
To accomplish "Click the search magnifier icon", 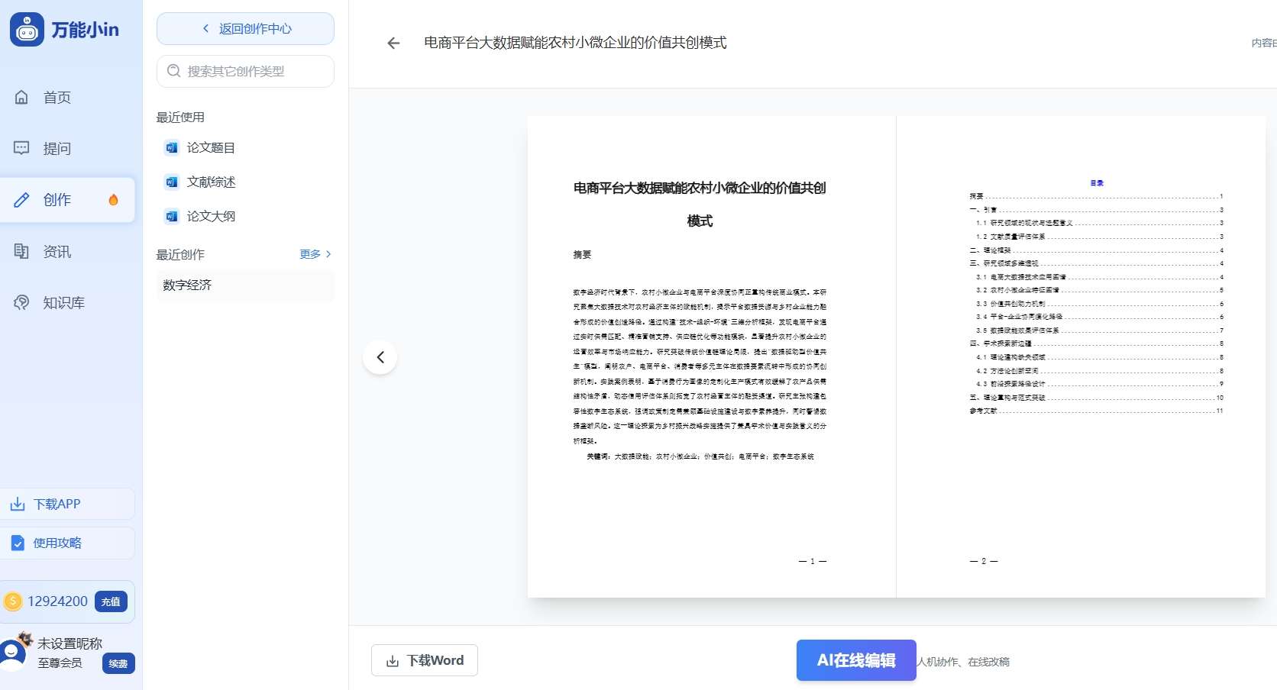I will [x=174, y=71].
